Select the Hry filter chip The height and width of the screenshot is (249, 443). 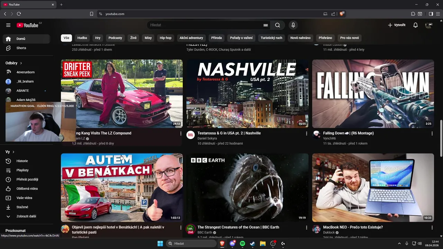(98, 38)
